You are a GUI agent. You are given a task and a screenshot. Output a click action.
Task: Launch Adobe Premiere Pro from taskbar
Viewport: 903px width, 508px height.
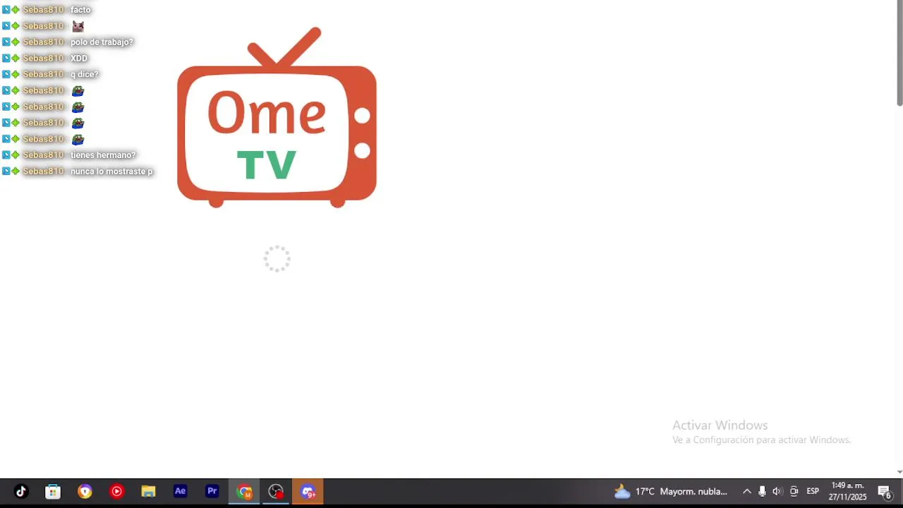(212, 492)
